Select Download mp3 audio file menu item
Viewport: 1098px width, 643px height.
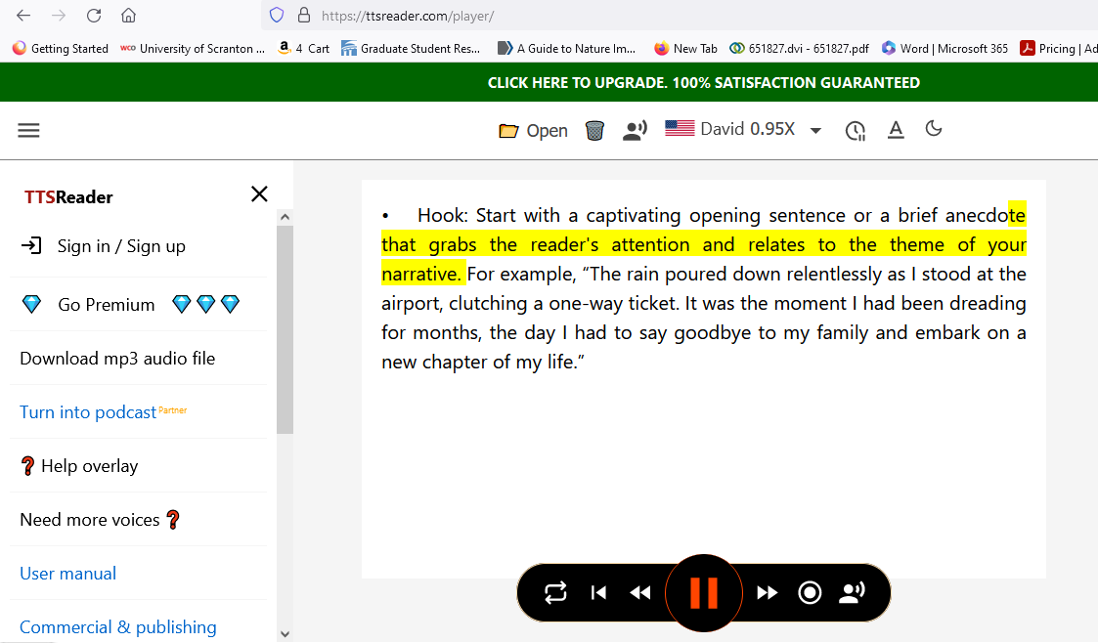tap(117, 359)
